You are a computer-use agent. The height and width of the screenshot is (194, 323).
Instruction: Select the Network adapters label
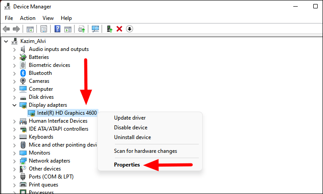pyautogui.click(x=49, y=161)
